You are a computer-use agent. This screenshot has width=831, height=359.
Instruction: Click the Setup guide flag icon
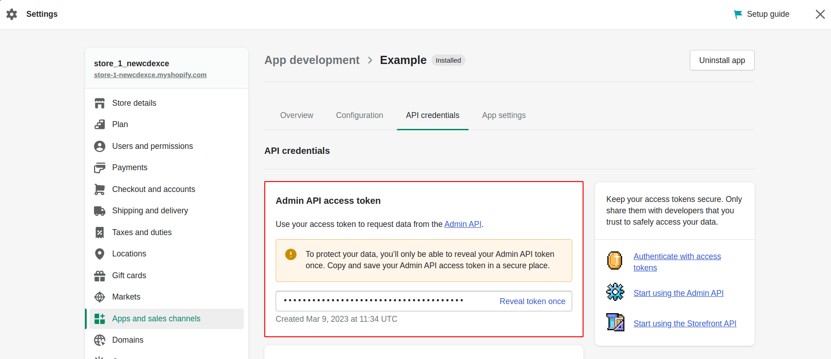738,14
